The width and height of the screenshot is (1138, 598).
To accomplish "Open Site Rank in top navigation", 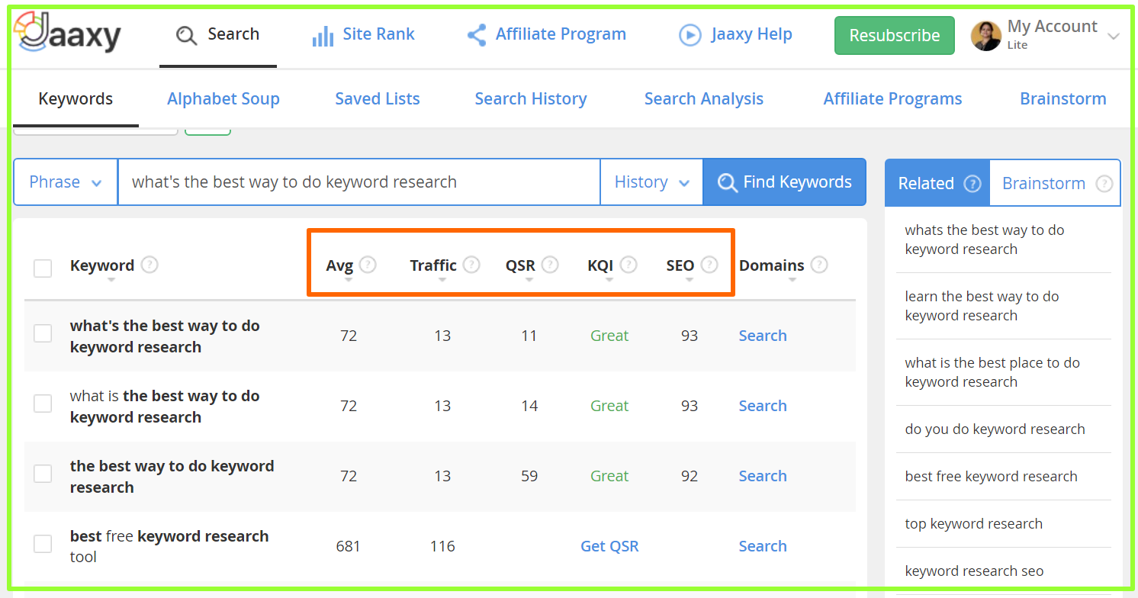I will [x=364, y=35].
